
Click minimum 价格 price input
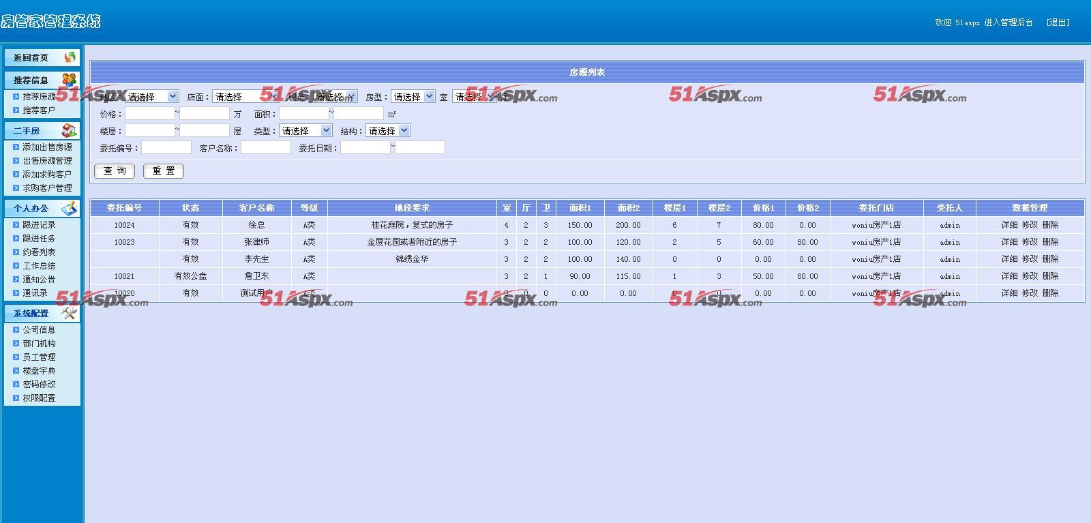(x=150, y=113)
